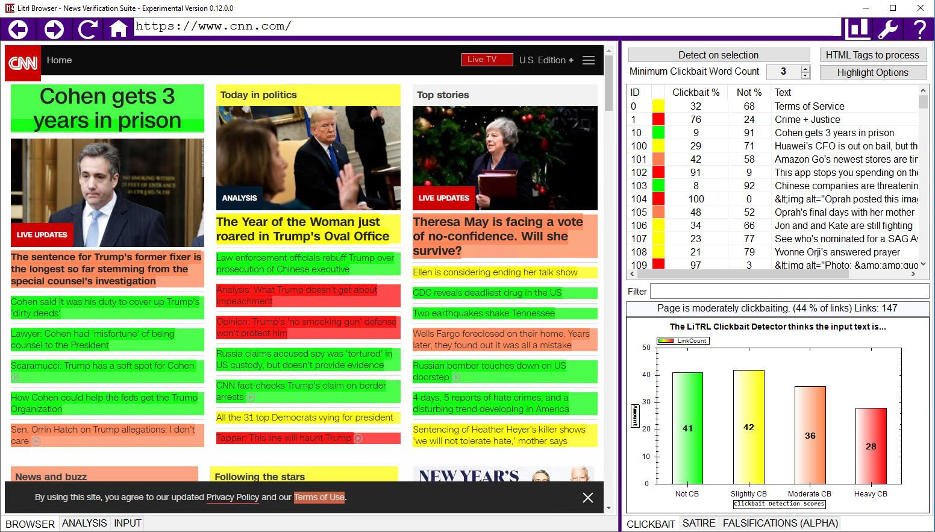Select row Oprah's final days with her mother
935x532 pixels.
tap(773, 212)
